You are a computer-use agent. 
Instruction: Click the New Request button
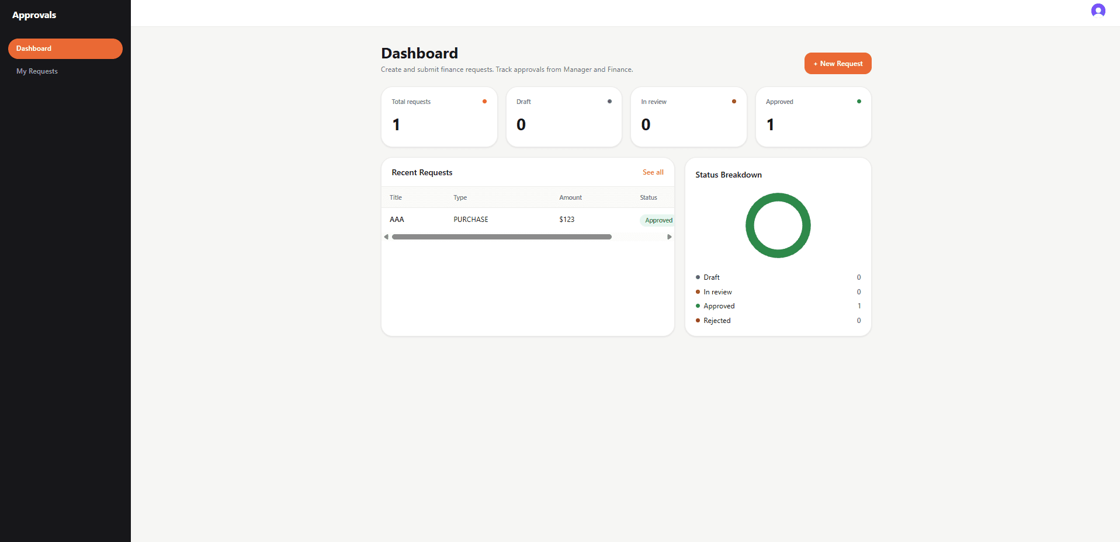pos(838,64)
